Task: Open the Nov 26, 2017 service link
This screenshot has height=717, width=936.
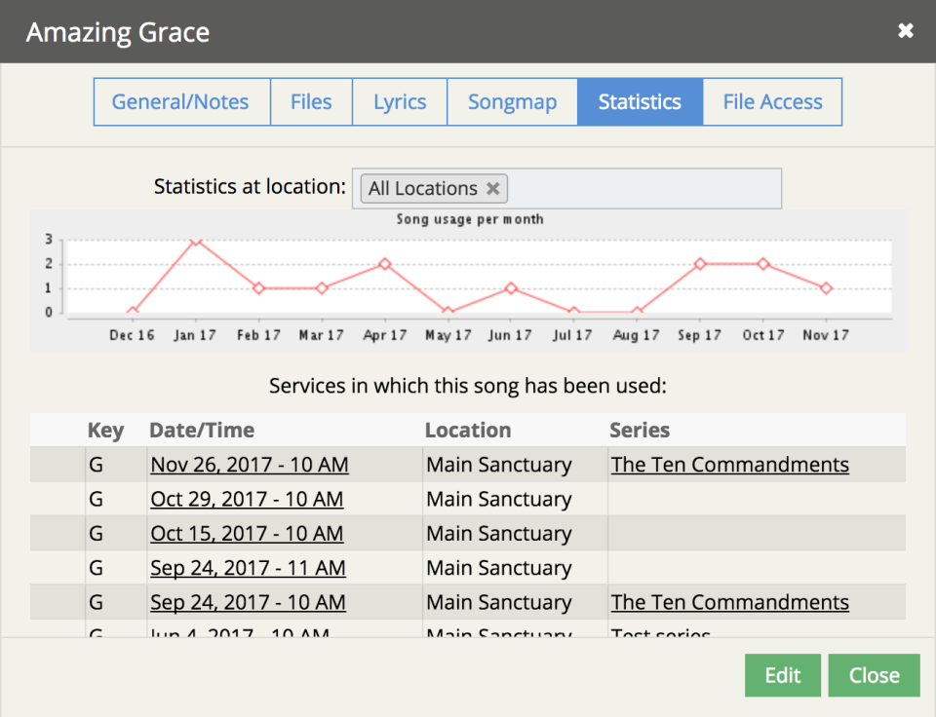Action: point(249,465)
